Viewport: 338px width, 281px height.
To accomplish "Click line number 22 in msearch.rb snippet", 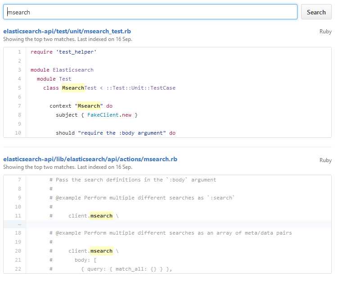I will [x=18, y=269].
